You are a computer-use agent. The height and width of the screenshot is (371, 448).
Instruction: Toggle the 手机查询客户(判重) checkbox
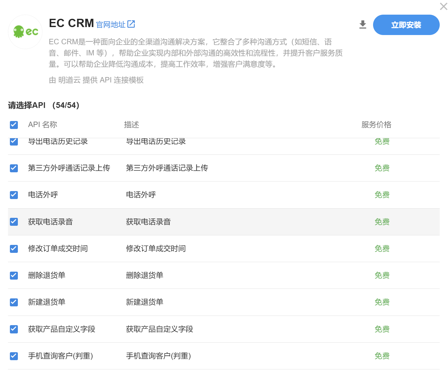[x=14, y=356]
